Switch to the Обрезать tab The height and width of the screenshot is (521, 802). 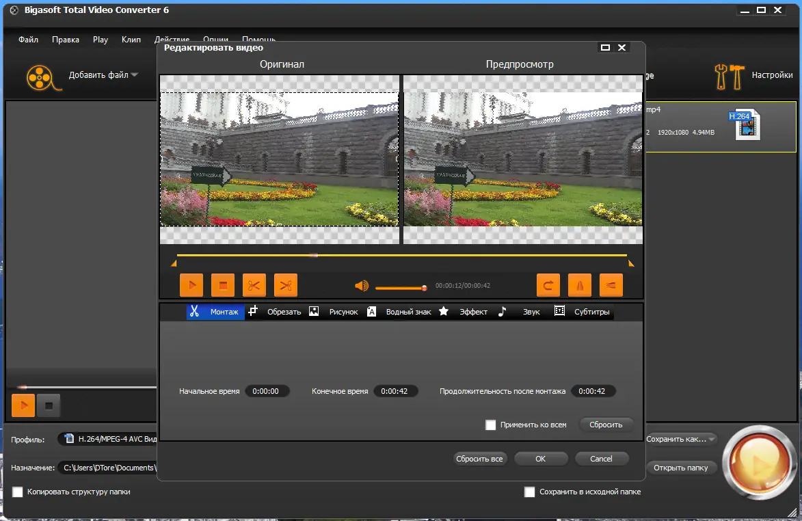[275, 311]
